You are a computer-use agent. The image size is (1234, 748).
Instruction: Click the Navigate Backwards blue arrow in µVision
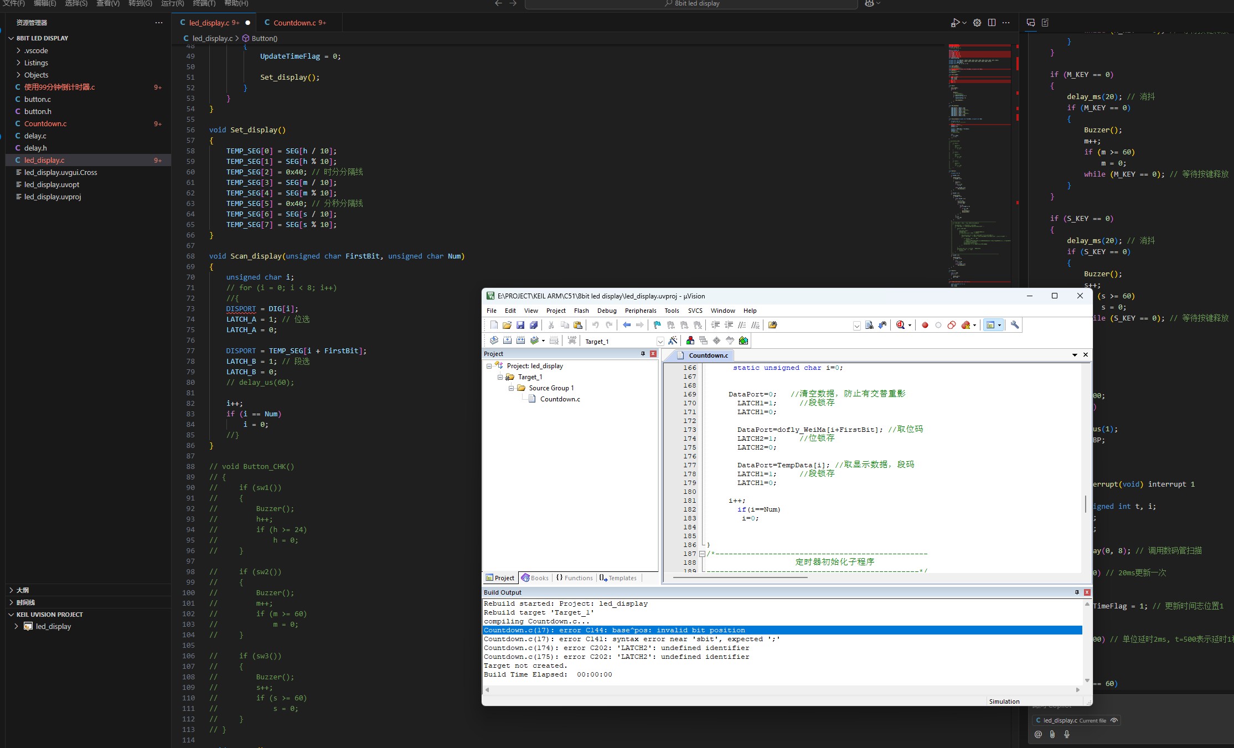[x=627, y=325]
